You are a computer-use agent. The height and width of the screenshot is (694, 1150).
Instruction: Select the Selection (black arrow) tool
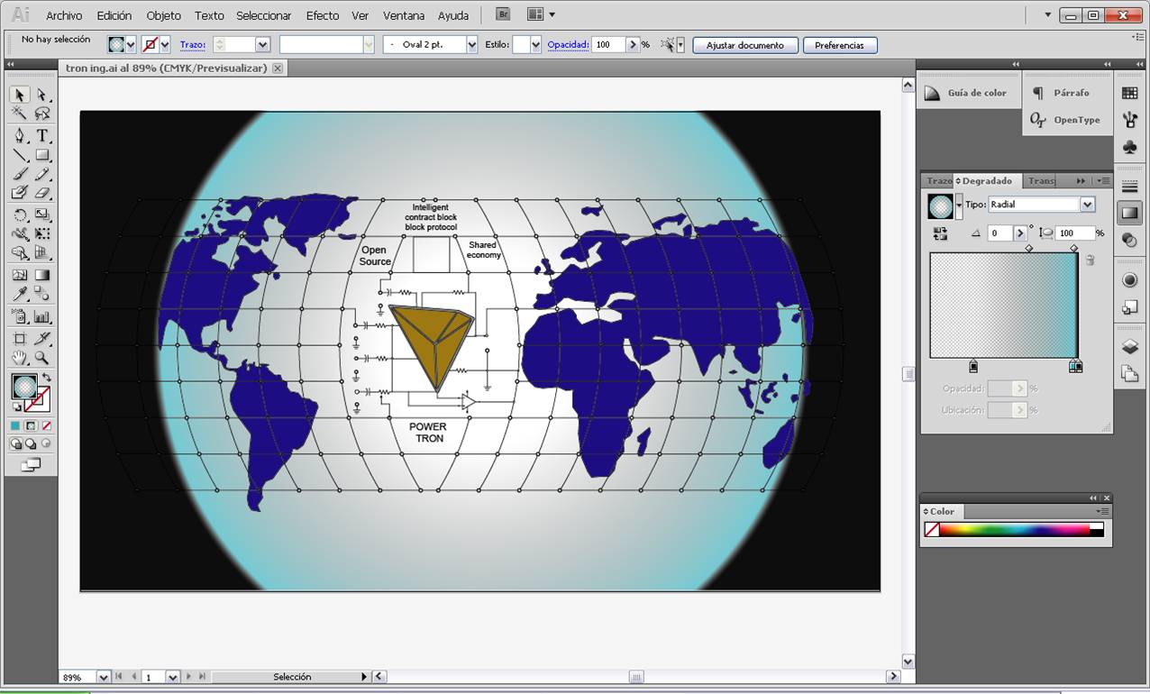click(x=19, y=95)
